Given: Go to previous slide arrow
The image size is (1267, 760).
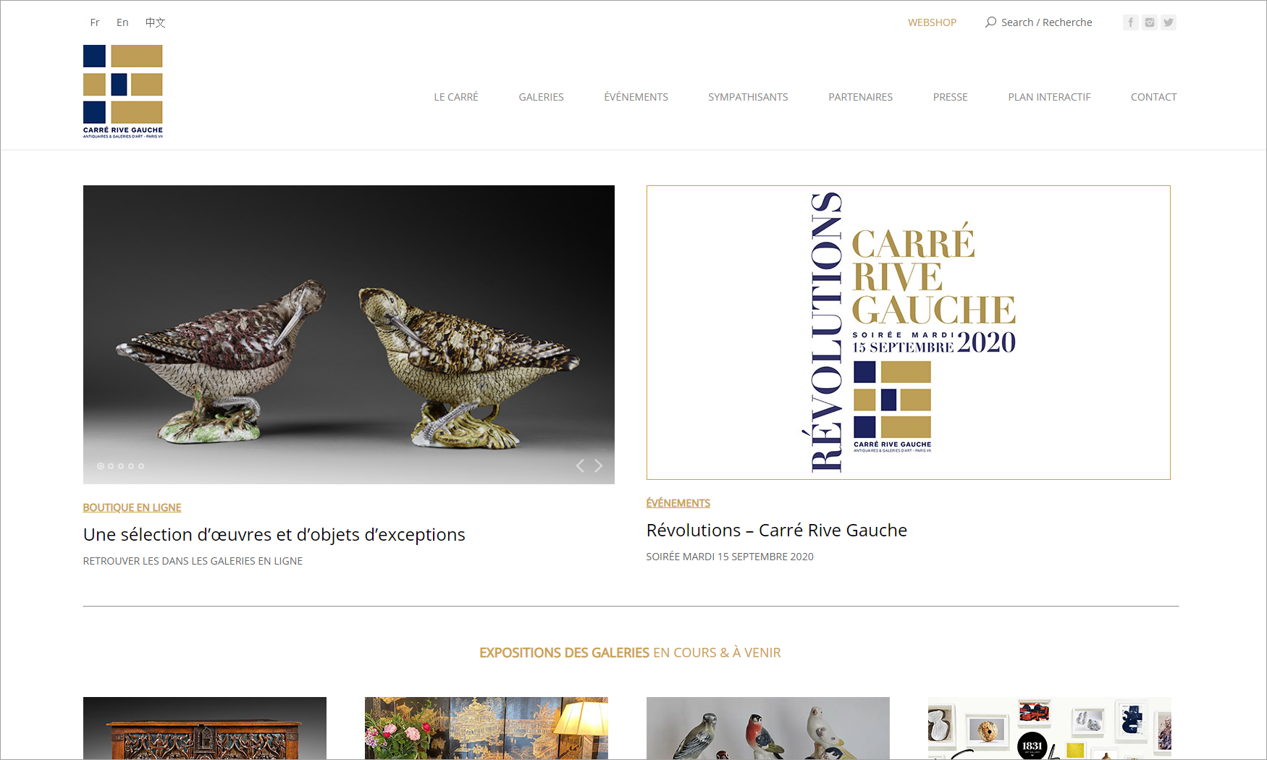Looking at the screenshot, I should 580,465.
